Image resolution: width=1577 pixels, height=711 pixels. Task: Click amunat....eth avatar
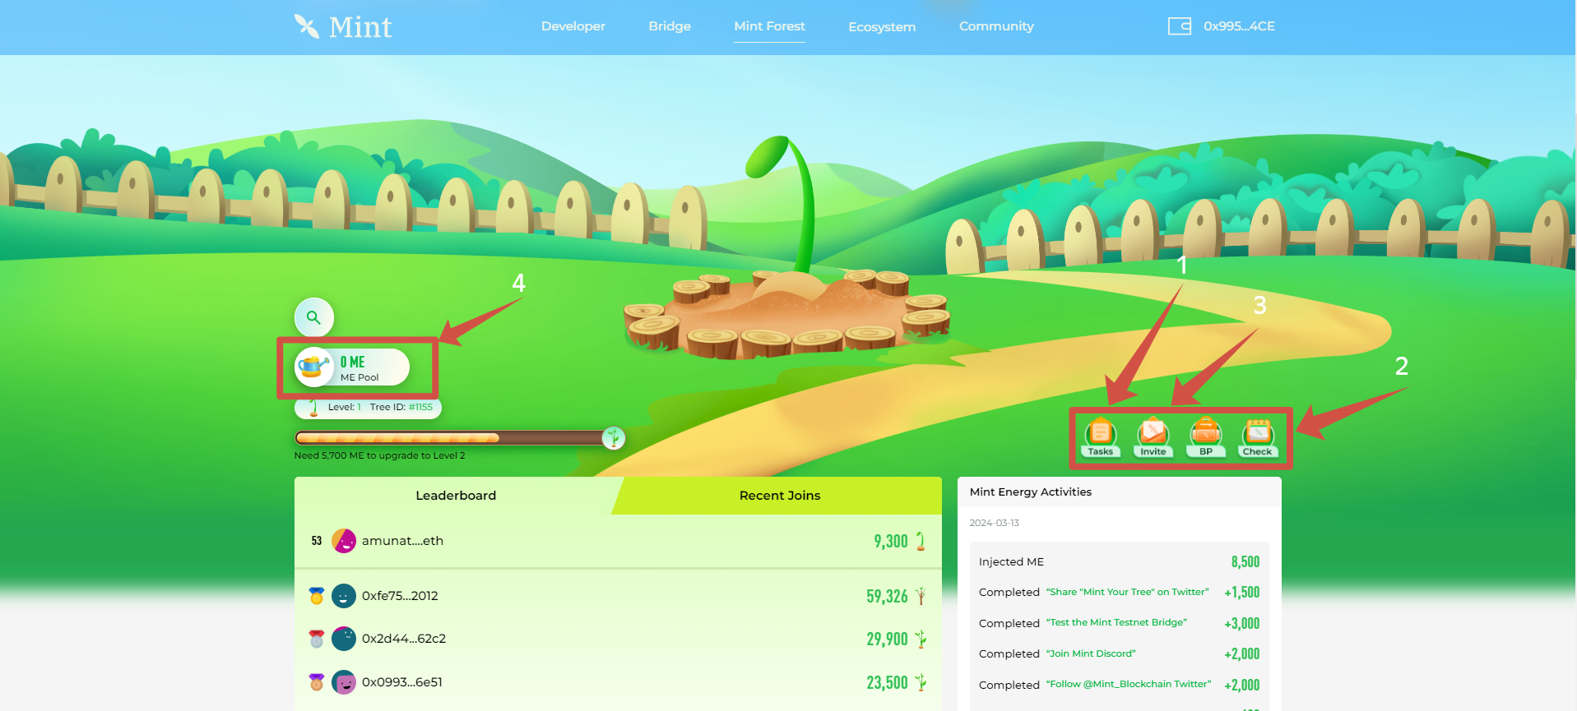[344, 541]
